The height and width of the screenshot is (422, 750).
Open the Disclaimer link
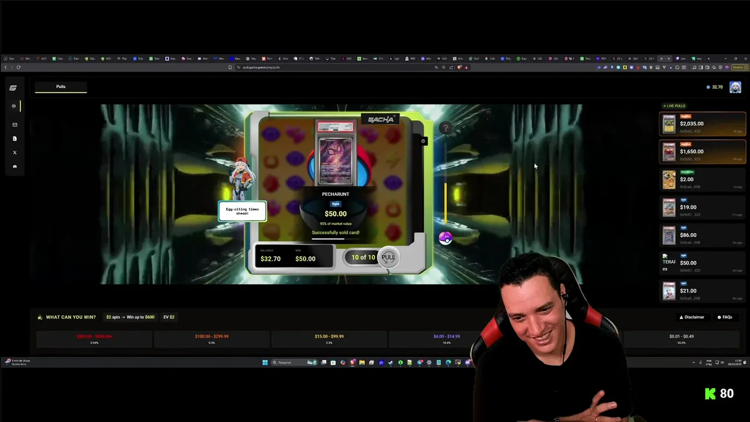pos(692,317)
